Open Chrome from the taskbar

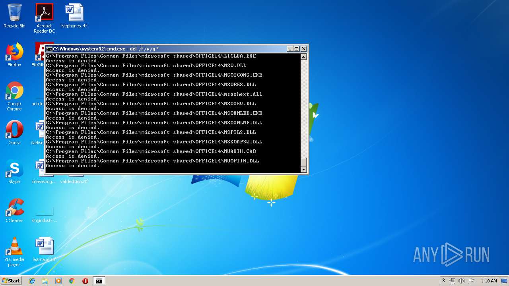(72, 281)
